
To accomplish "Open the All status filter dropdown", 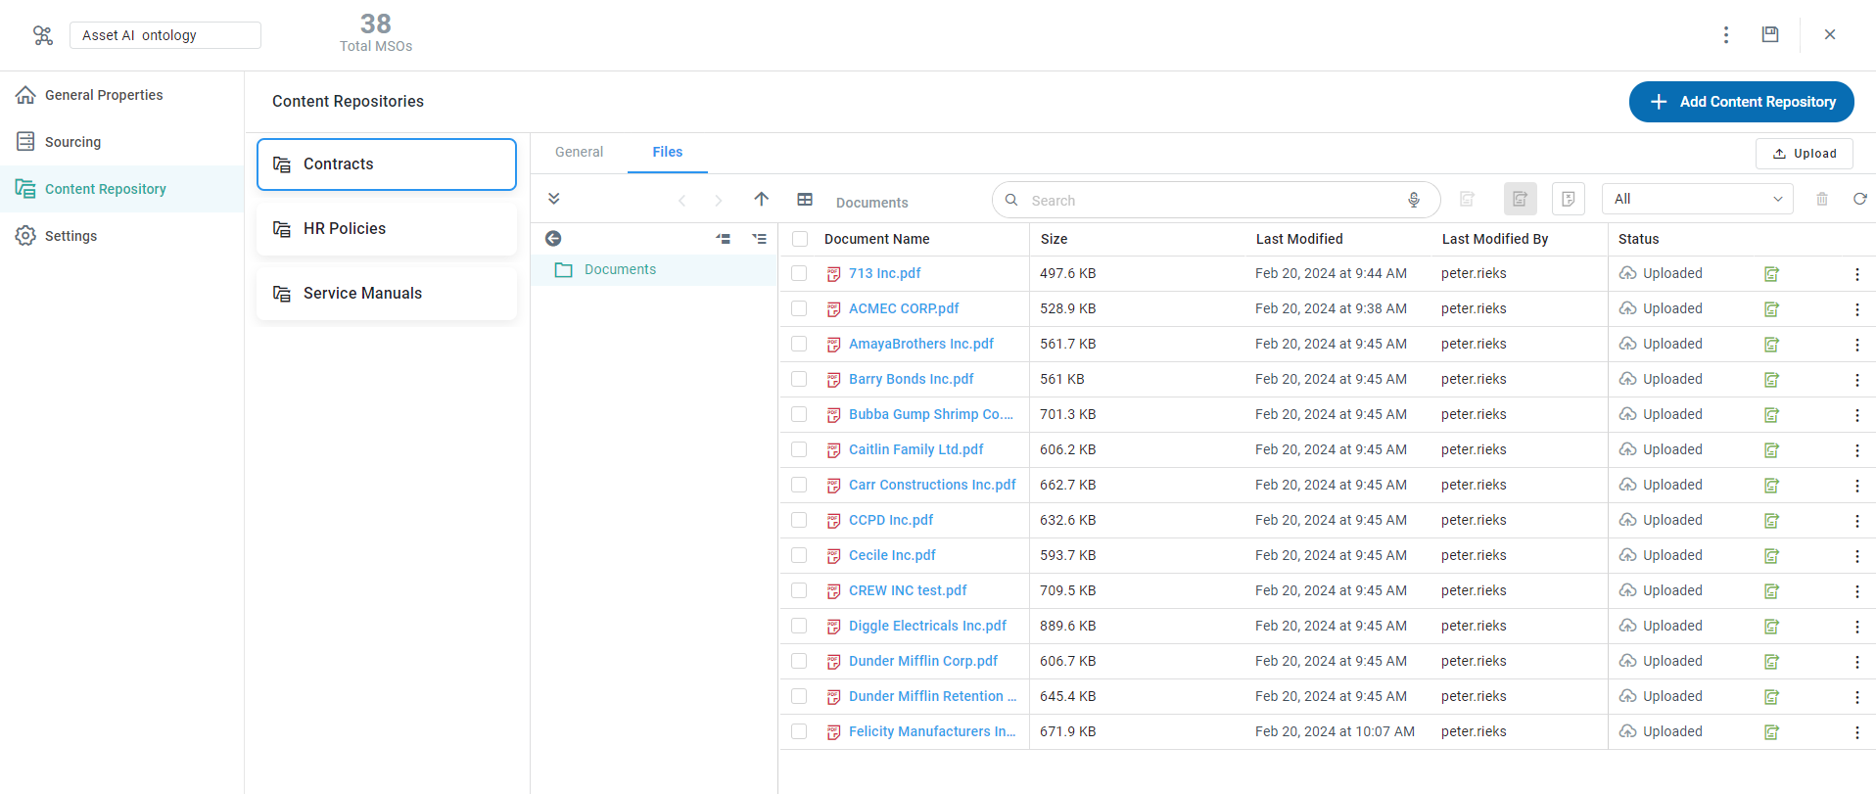I will 1697,199.
